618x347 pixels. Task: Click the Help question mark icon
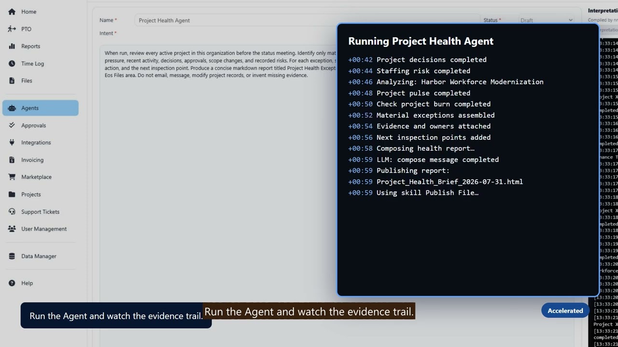tap(12, 283)
